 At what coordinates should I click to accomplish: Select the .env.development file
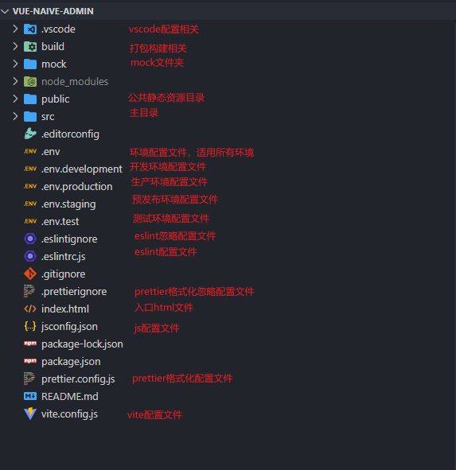82,169
